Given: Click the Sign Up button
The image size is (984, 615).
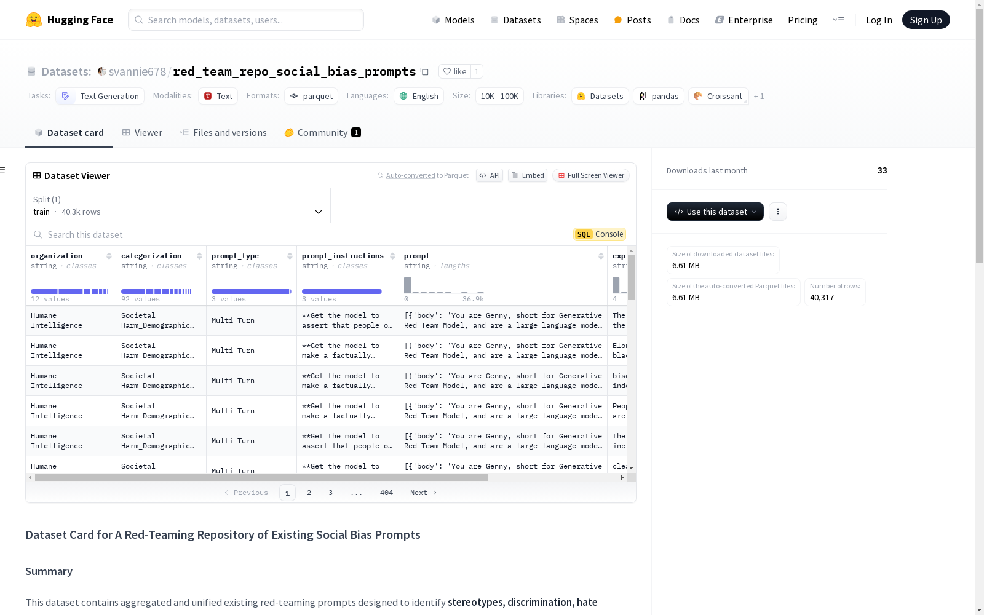Looking at the screenshot, I should [x=926, y=20].
